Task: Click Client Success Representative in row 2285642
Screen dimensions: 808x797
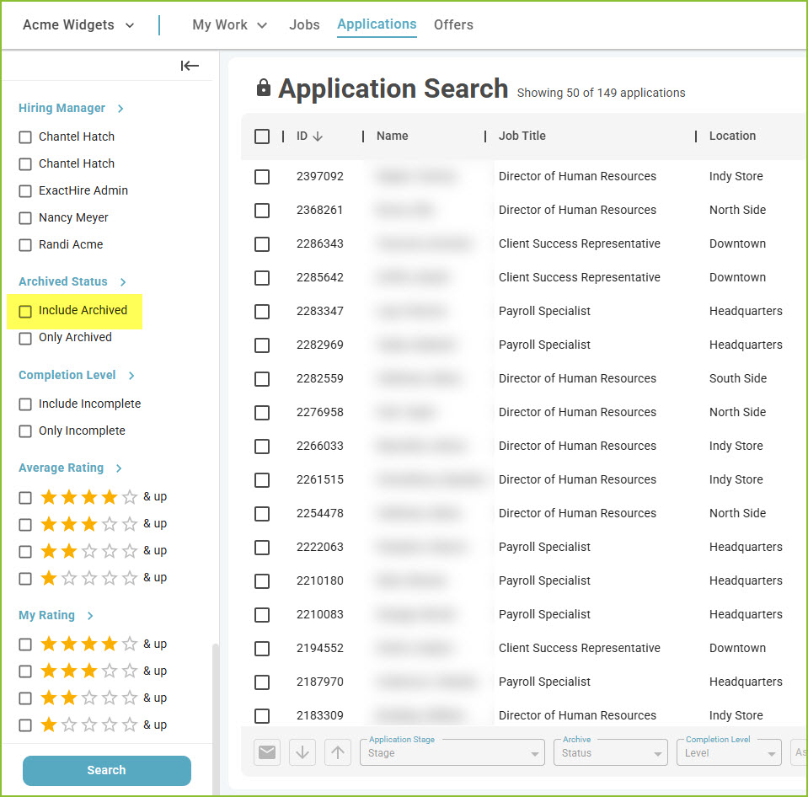Action: (579, 278)
